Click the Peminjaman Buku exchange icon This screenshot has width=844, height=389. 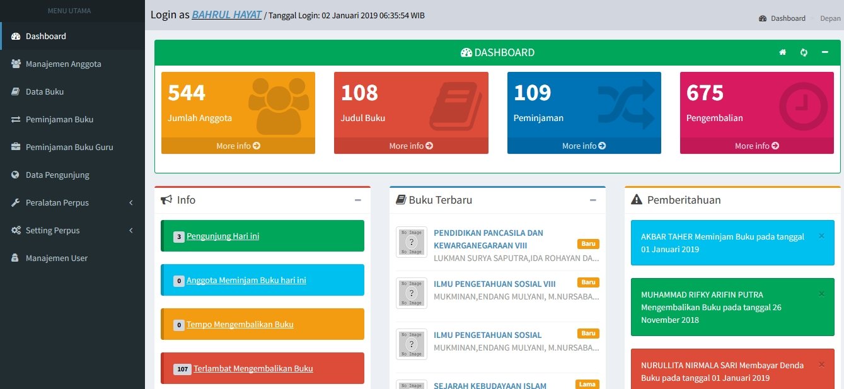point(16,119)
